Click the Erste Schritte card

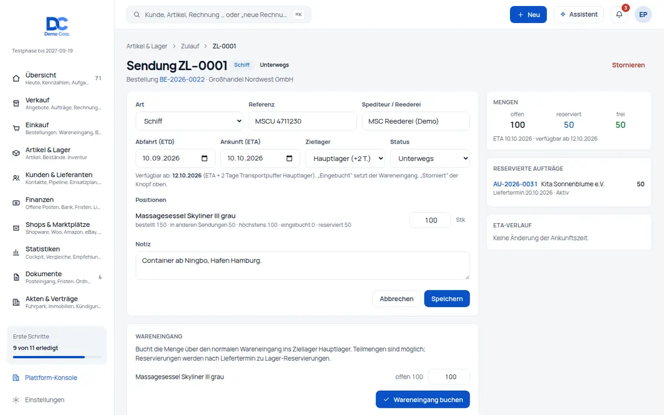(x=57, y=345)
